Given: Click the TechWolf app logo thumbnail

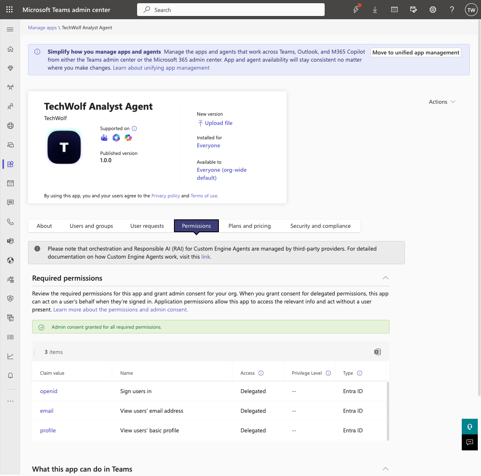Looking at the screenshot, I should (64, 147).
